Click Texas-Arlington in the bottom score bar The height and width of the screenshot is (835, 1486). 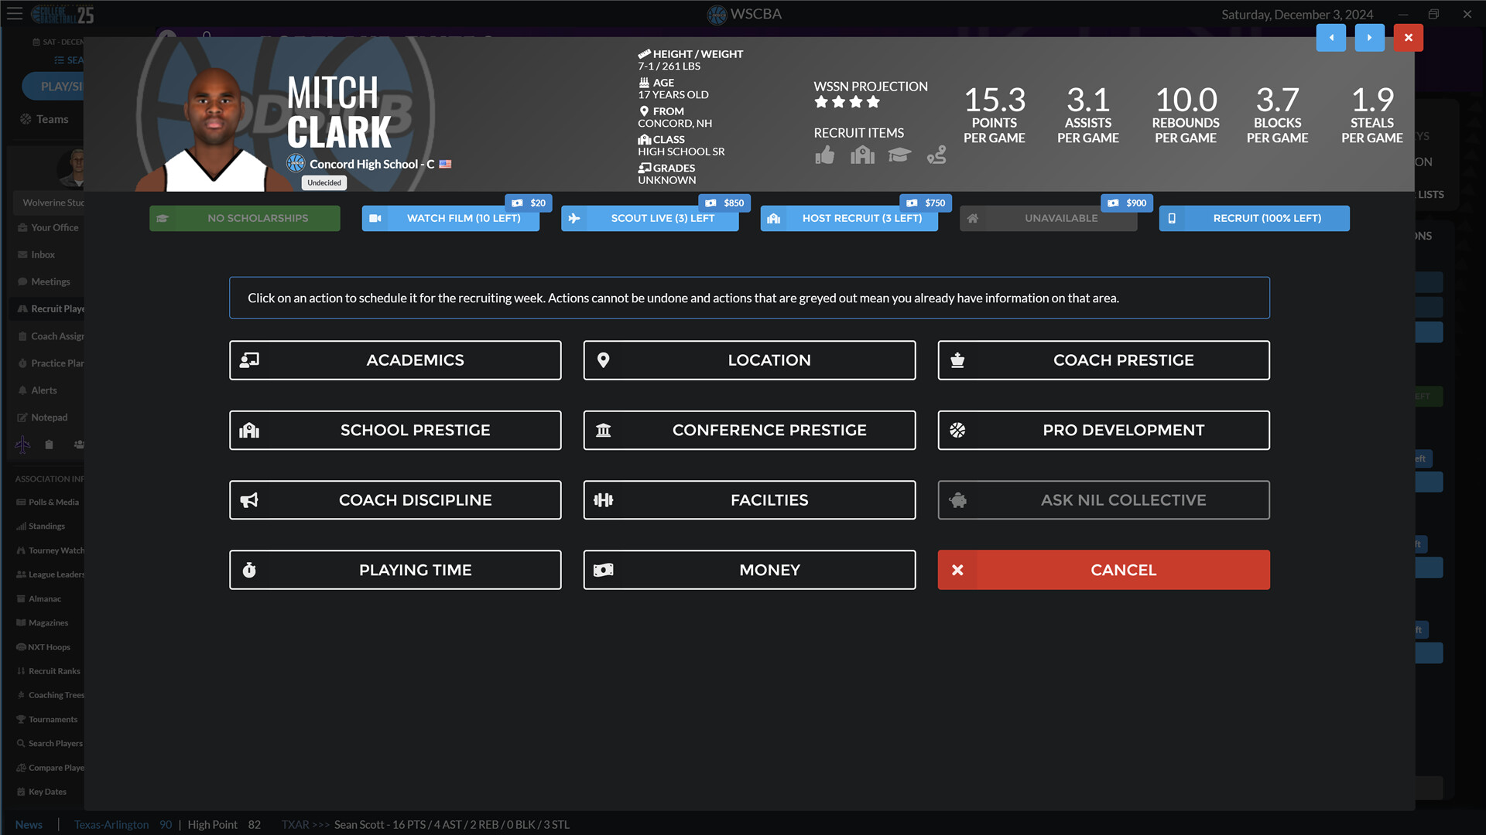point(111,824)
